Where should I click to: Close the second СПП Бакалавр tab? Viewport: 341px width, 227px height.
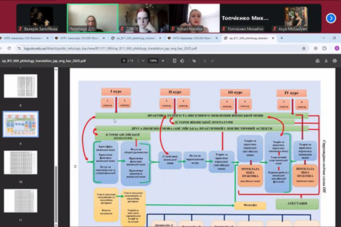pos(104,38)
